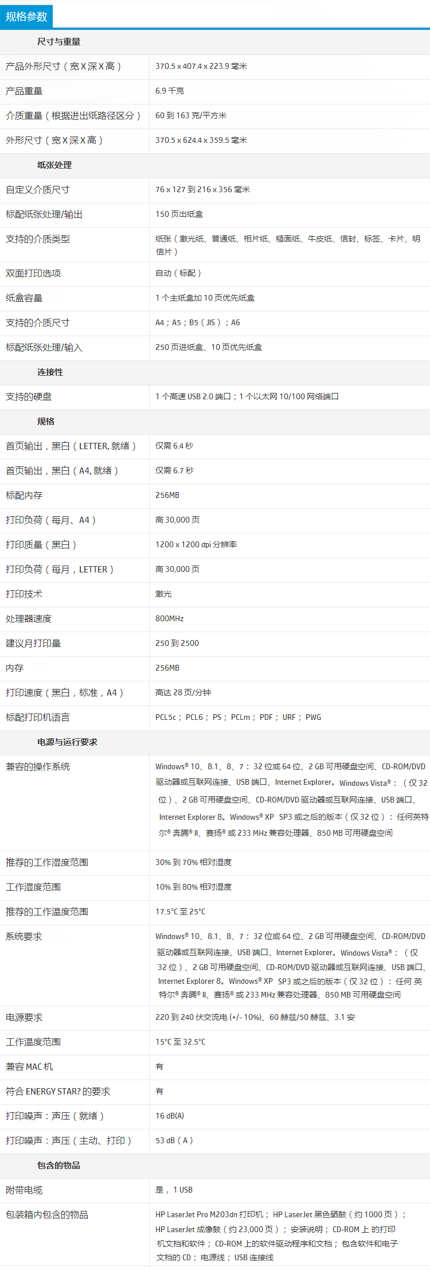430x1274 pixels.
Task: Click the 打印负荷（每月，LETTER）label
Action: 60,570
